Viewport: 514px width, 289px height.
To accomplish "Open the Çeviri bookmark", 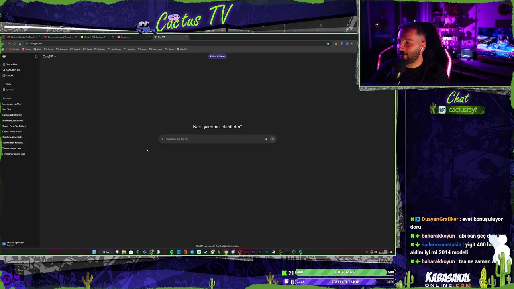I will click(x=37, y=49).
